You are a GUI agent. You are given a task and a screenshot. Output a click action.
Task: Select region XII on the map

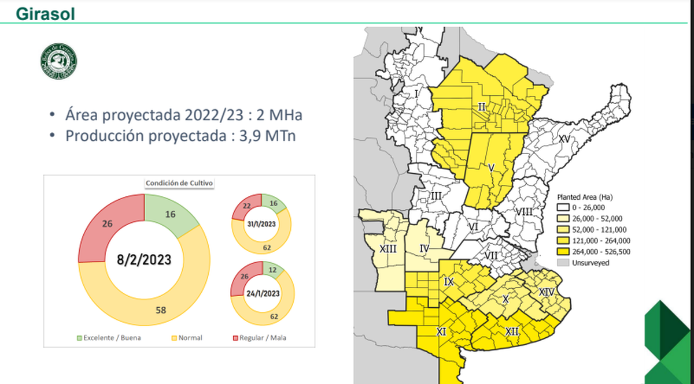511,331
